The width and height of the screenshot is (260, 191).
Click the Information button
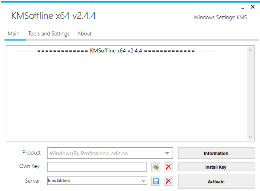(216, 153)
